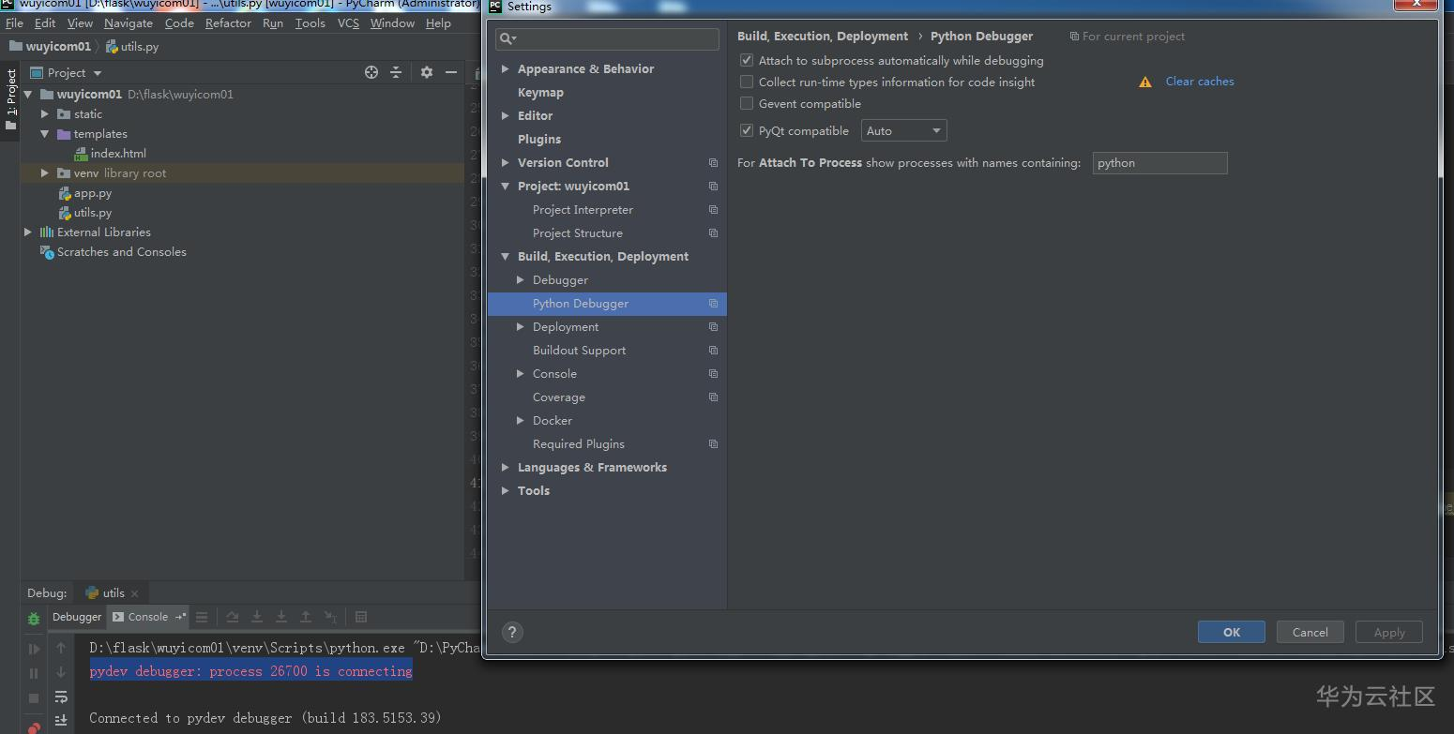Click the 1: Project side tool button

coord(10,99)
